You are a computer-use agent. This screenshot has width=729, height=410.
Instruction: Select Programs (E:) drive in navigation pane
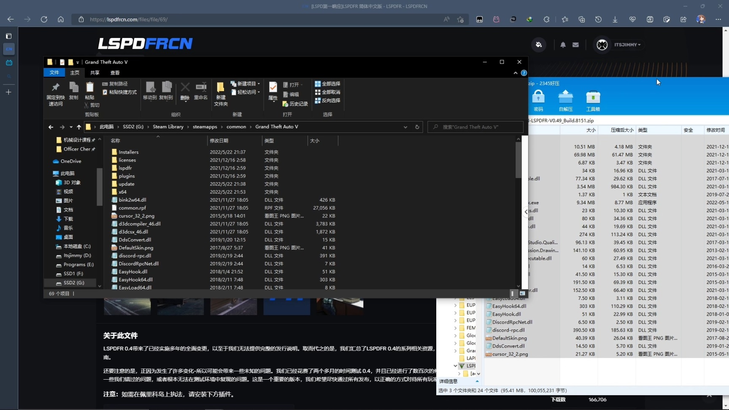point(78,265)
